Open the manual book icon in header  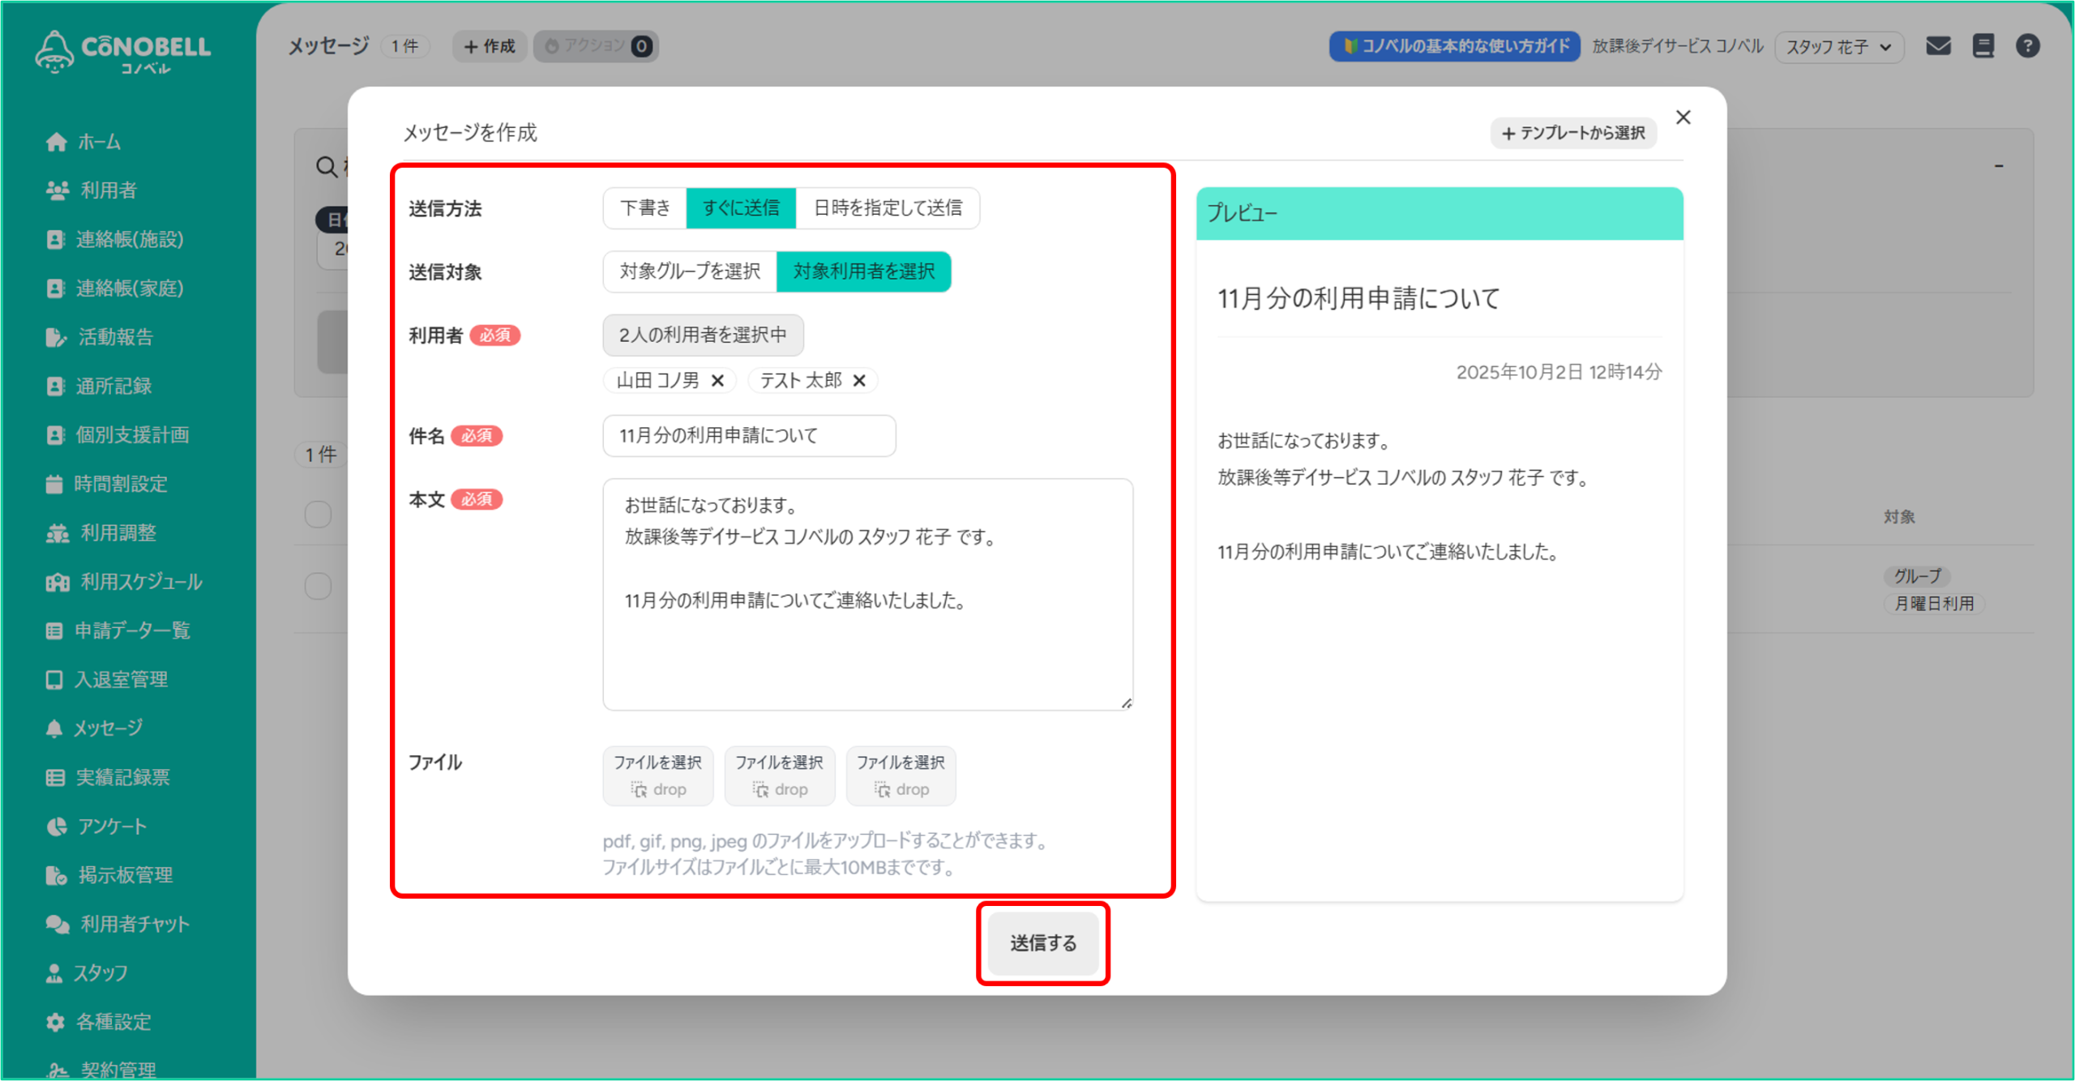click(1983, 46)
